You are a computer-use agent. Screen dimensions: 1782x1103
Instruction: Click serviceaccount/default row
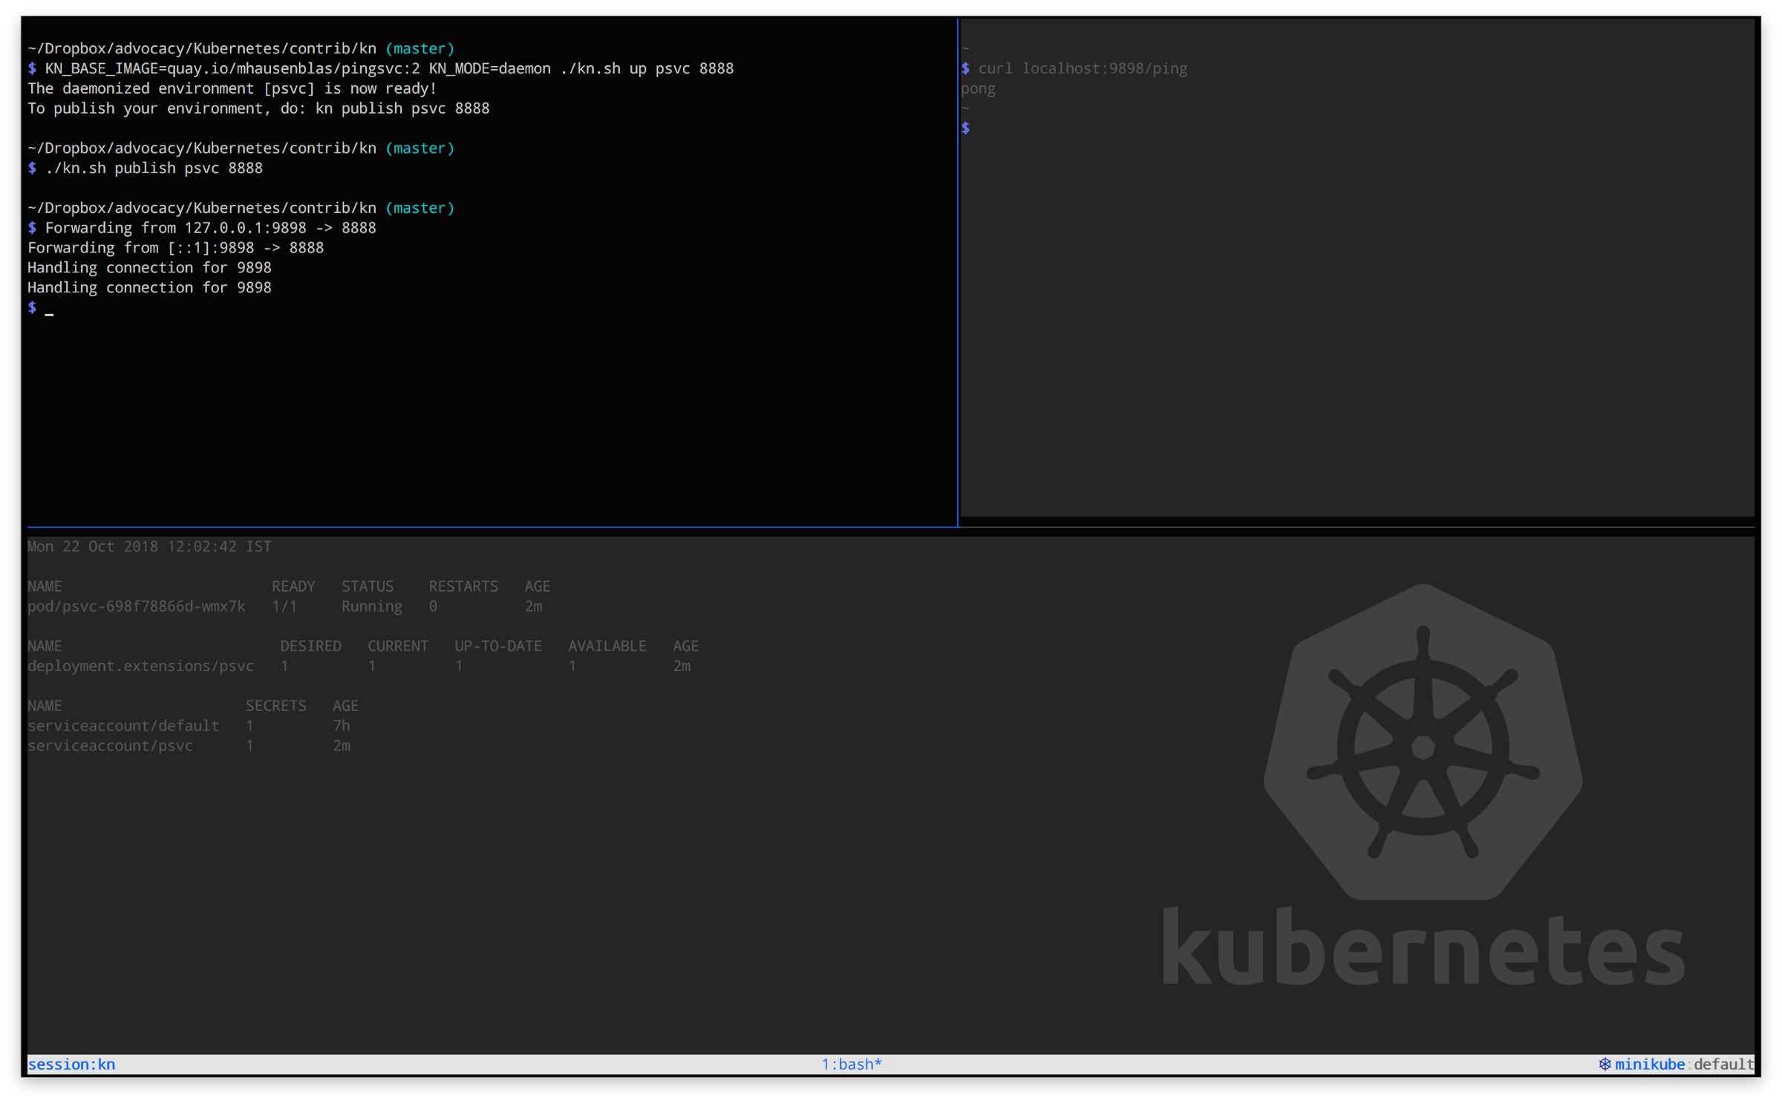(123, 725)
